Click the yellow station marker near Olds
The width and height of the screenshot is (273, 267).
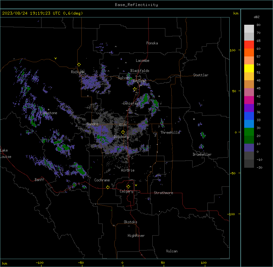point(123,132)
